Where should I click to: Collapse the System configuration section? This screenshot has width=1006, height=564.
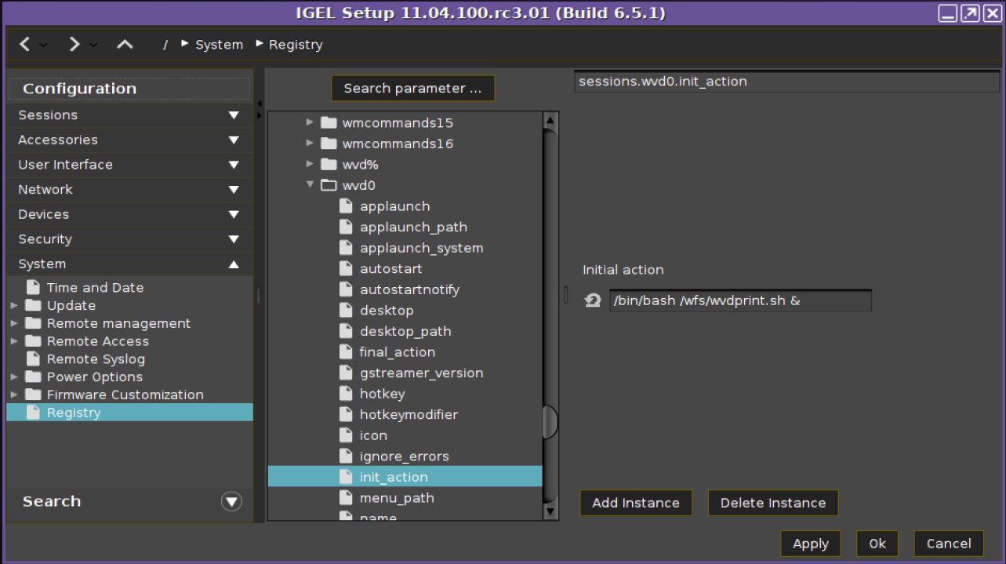pos(233,264)
